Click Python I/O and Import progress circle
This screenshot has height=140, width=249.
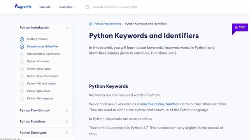point(22,84)
